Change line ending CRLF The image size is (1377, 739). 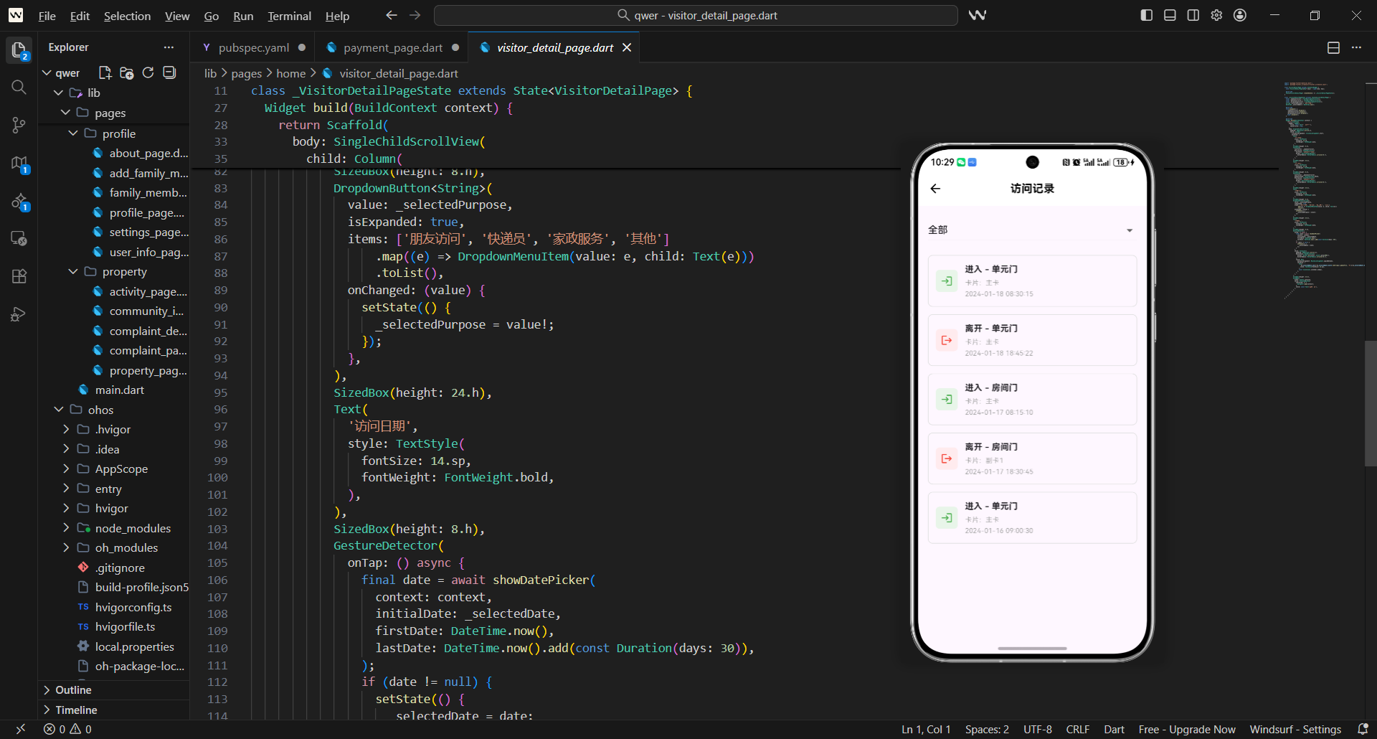click(x=1077, y=729)
